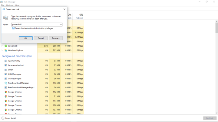Open the File menu
The image size is (218, 122).
pyautogui.click(x=2, y=5)
